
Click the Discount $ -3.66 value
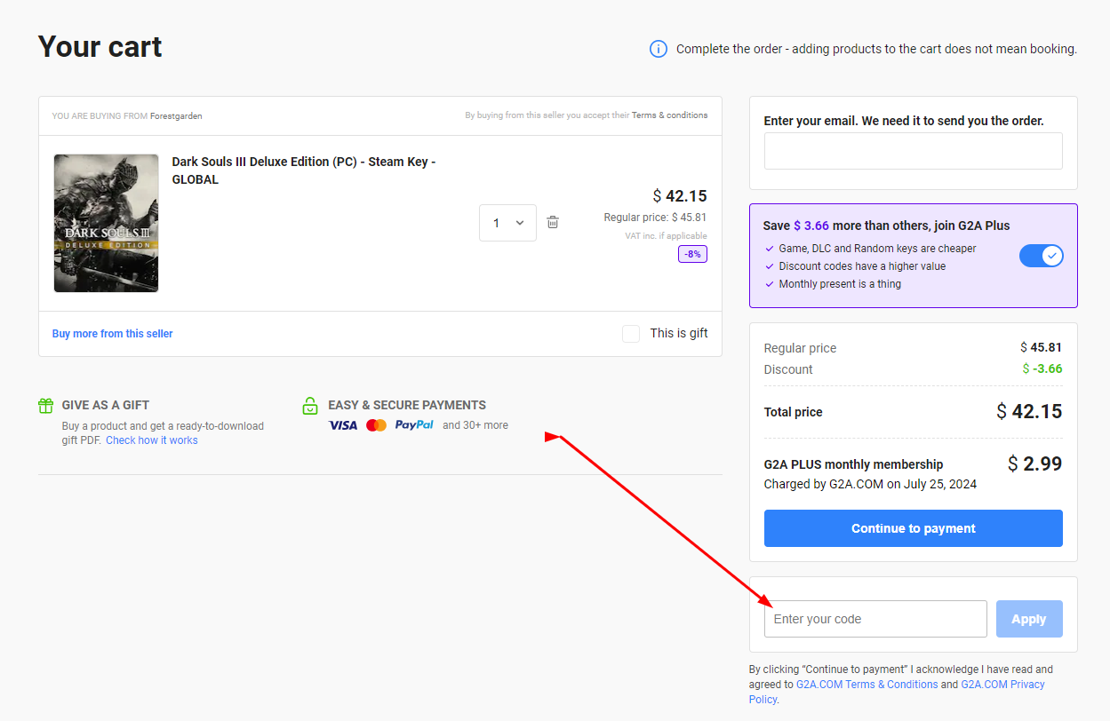1042,368
